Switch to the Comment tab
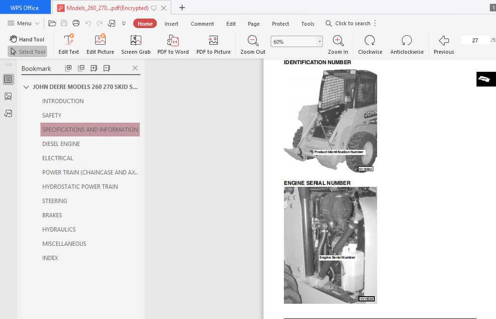 (x=202, y=24)
